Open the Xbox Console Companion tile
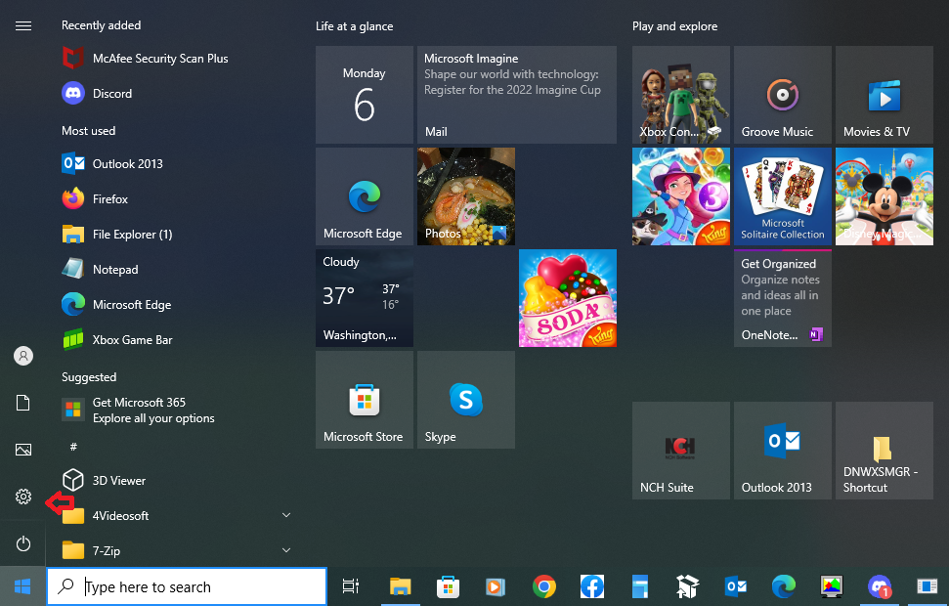Viewport: 949px width, 606px height. pos(681,95)
